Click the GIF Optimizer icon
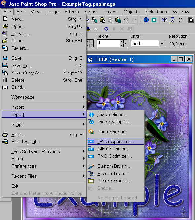Image resolution: width=195 pixels, height=220 pixels. pyautogui.click(x=91, y=149)
